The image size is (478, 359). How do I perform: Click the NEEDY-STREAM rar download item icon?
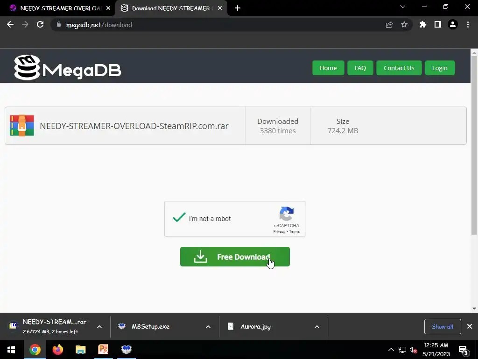pos(13,326)
